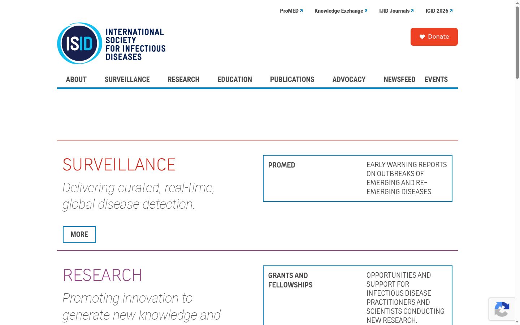Click the ISID circular logo

pyautogui.click(x=80, y=43)
